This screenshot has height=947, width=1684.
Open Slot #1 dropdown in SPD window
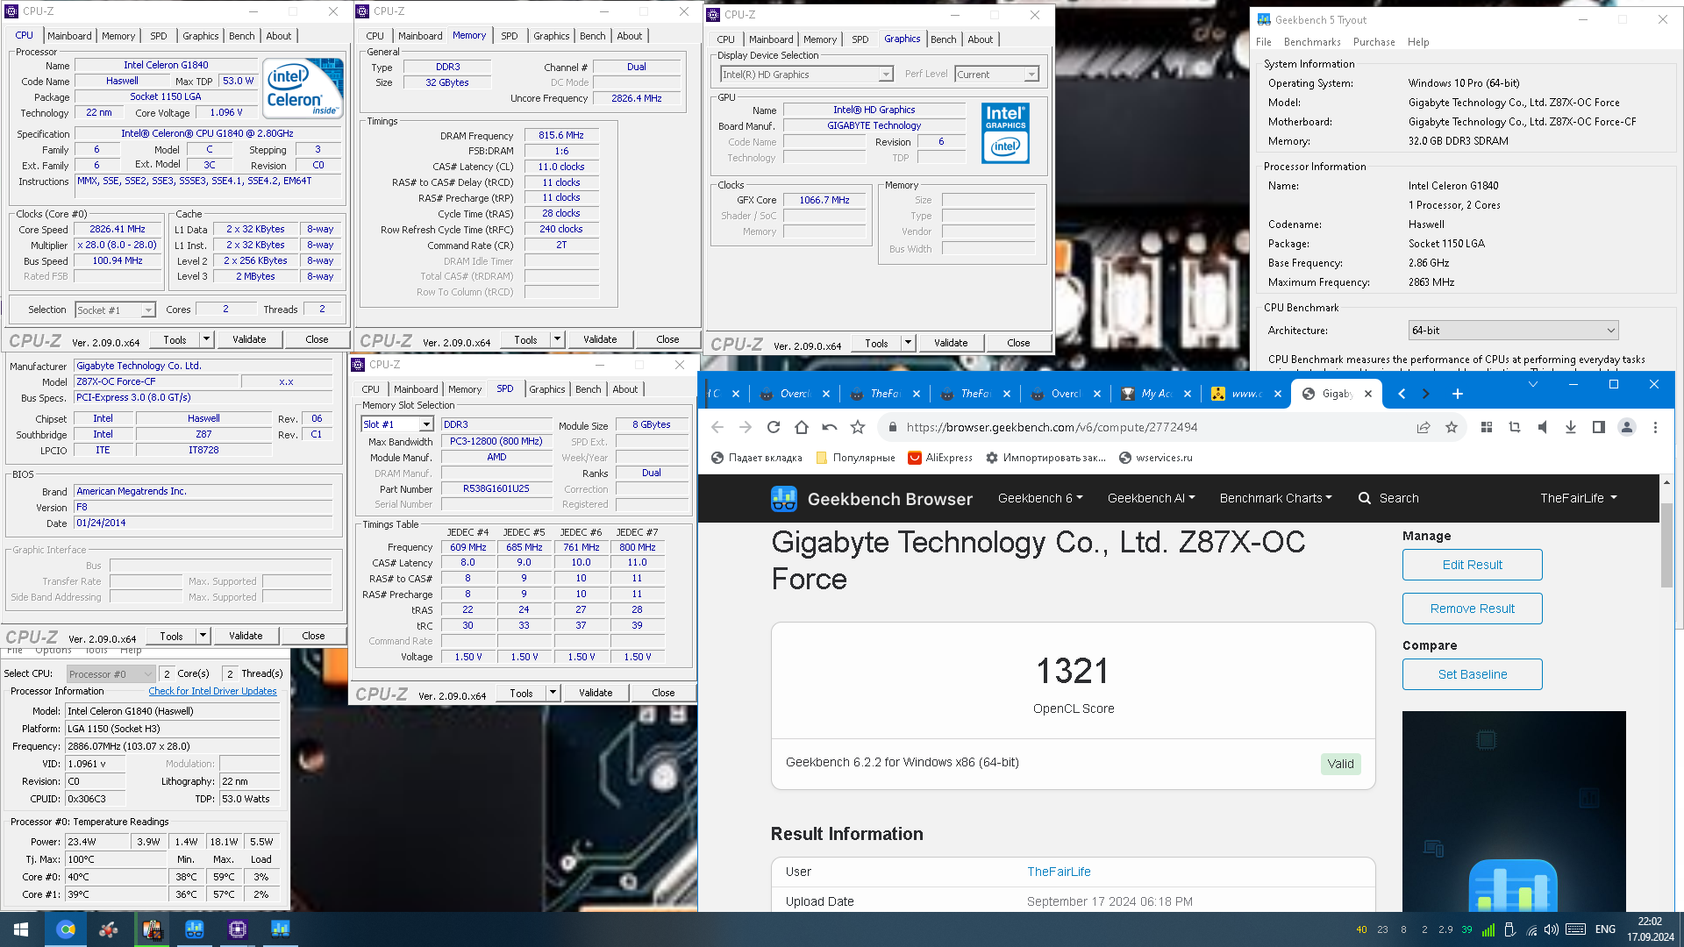point(397,424)
